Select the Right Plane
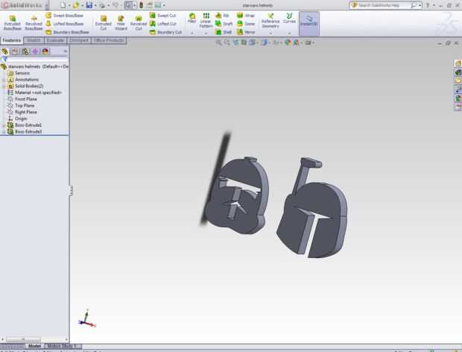The height and width of the screenshot is (352, 462). pos(22,112)
